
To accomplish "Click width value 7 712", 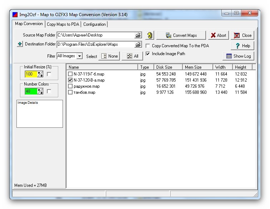I will point(220,86).
